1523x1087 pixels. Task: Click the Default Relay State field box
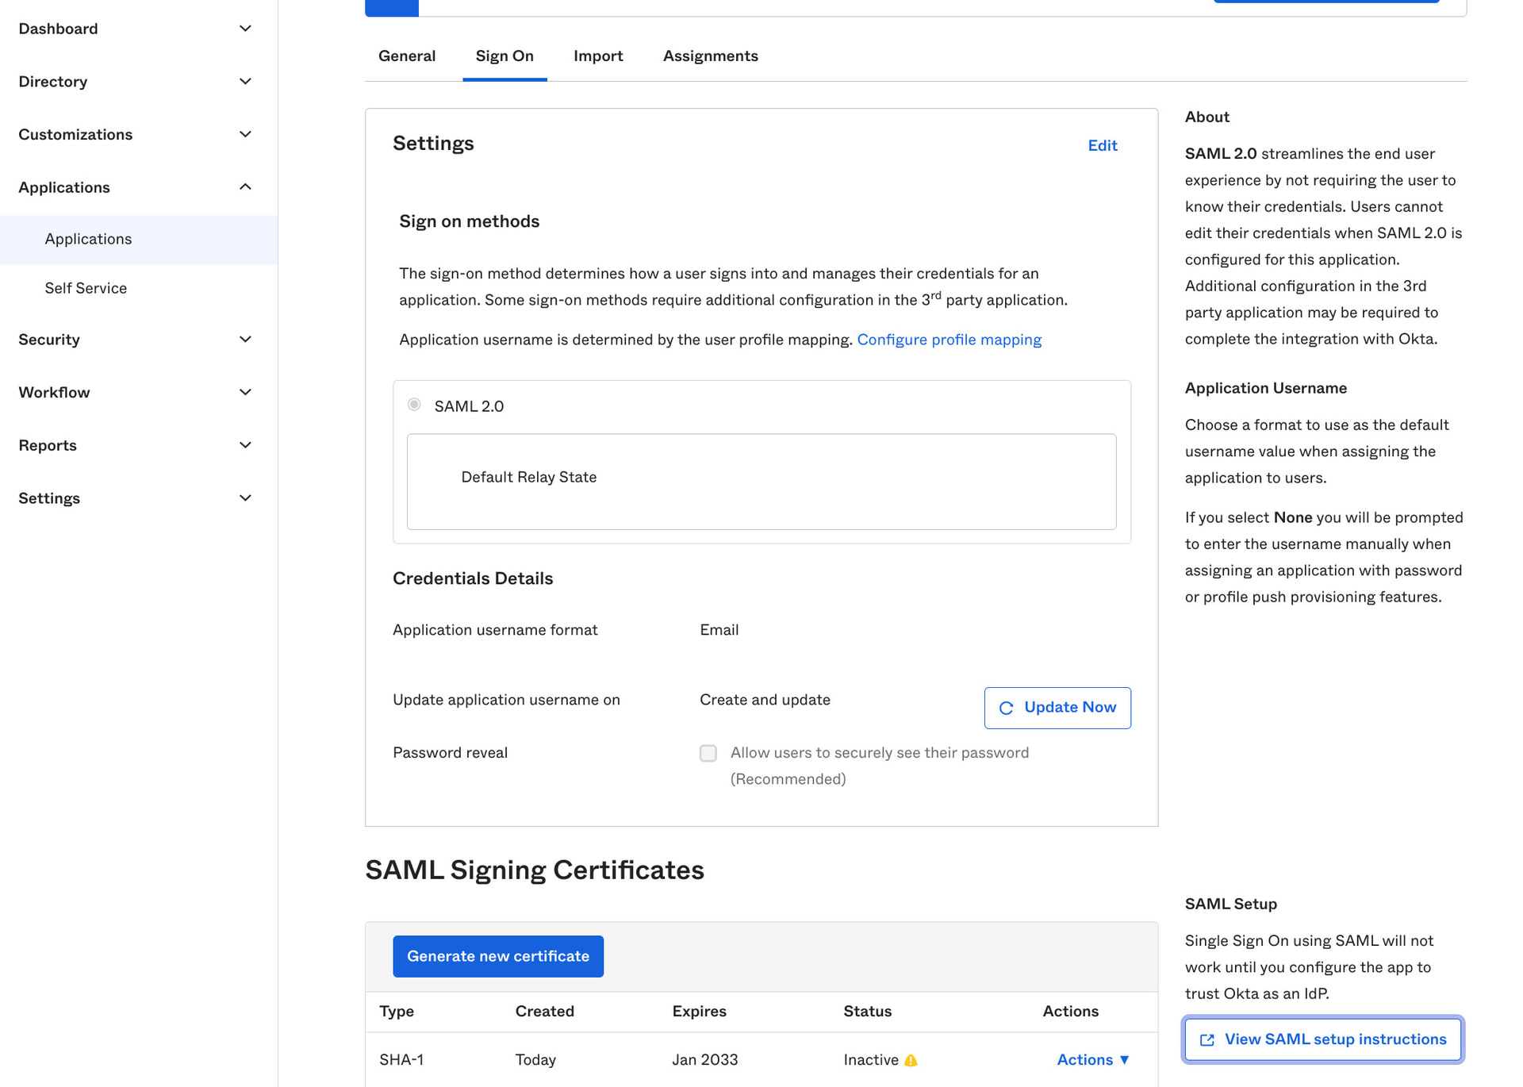(761, 482)
